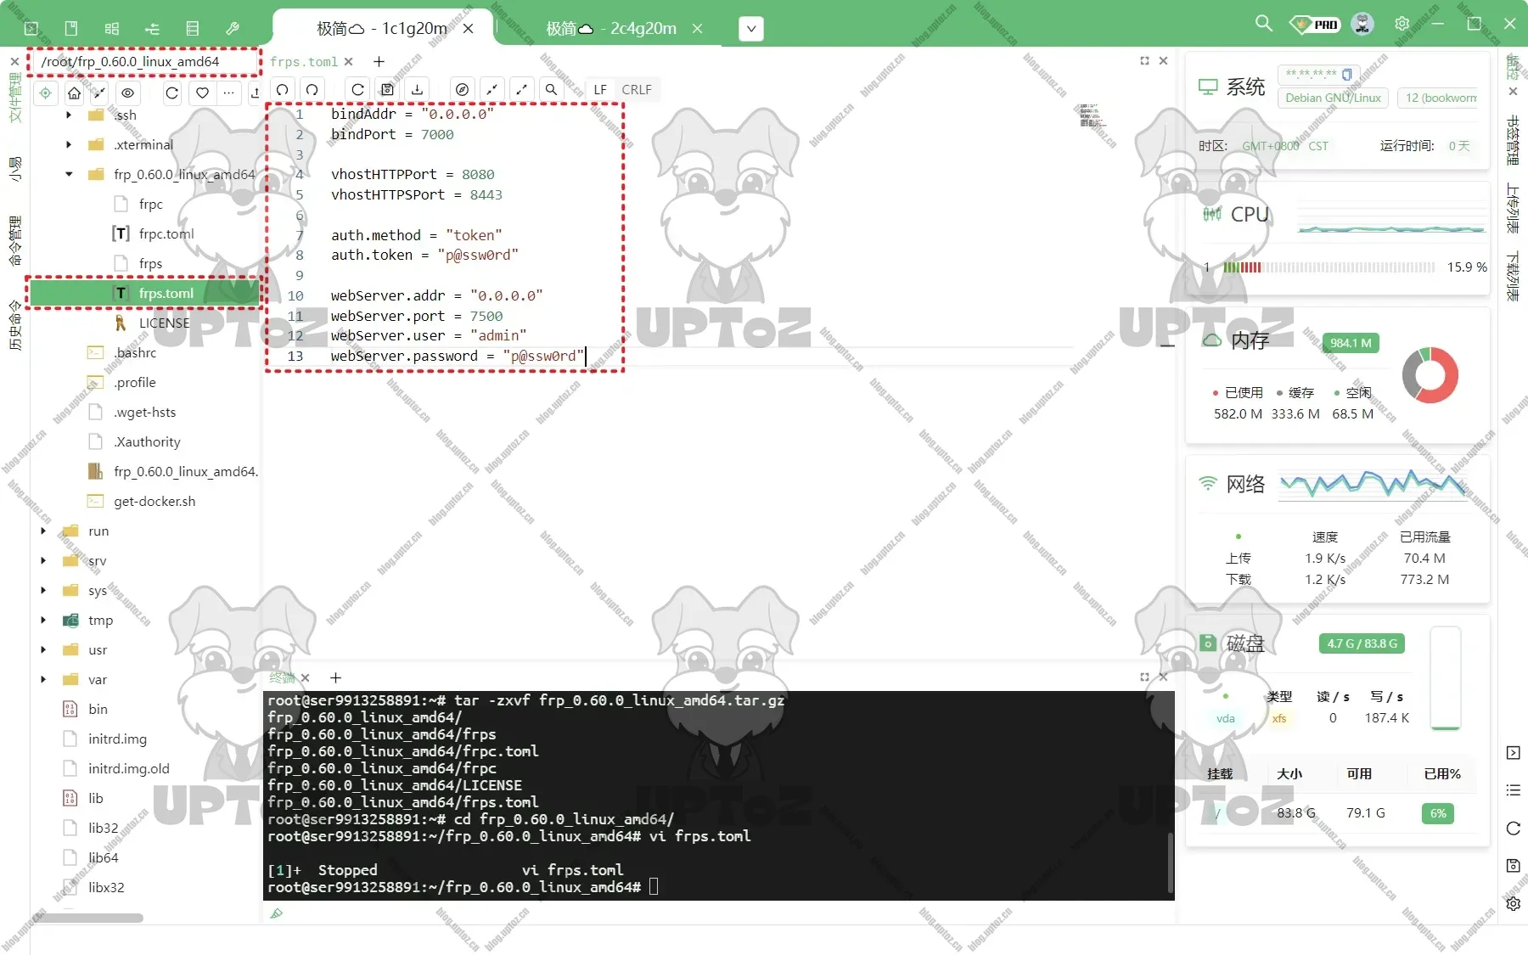Screen dimensions: 1528x955
Task: Save the frps.toml file in editor toolbar
Action: point(387,89)
